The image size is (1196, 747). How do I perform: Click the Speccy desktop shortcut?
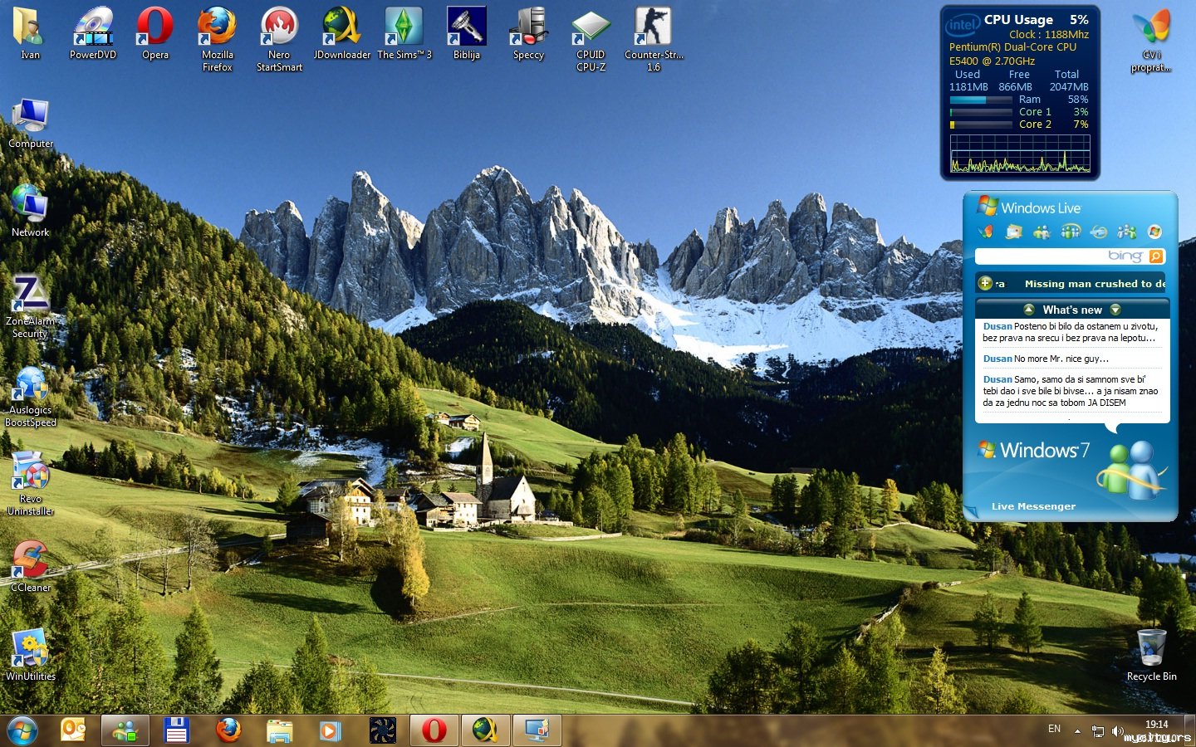528,33
